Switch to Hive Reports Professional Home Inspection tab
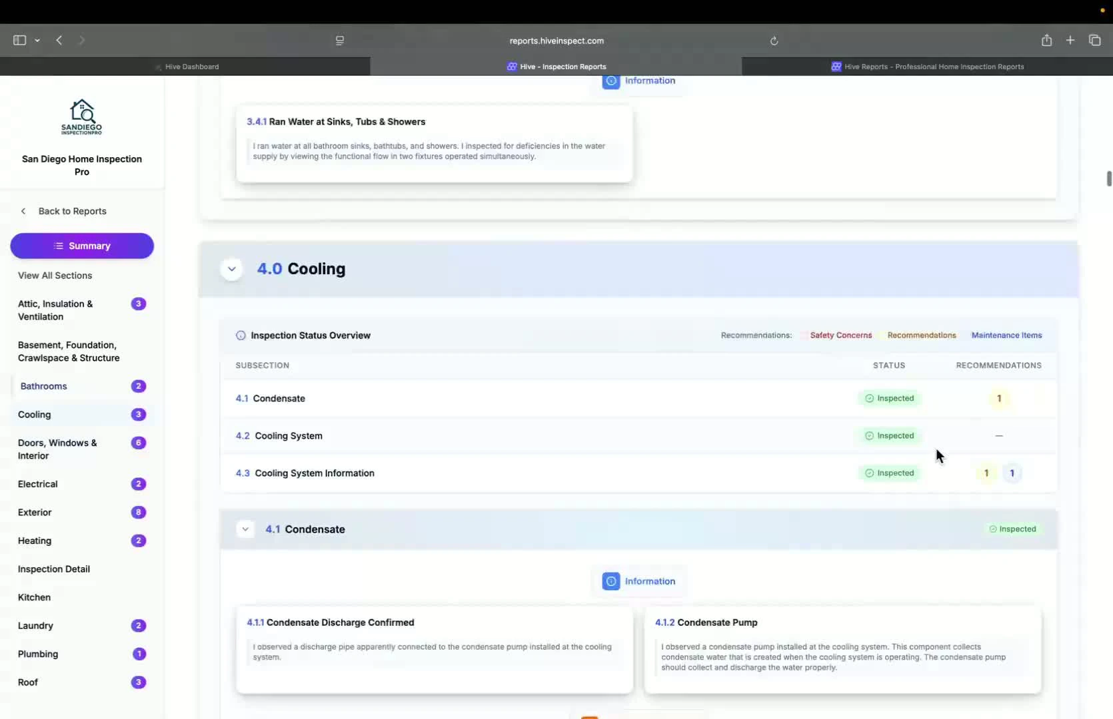1113x719 pixels. coord(927,67)
